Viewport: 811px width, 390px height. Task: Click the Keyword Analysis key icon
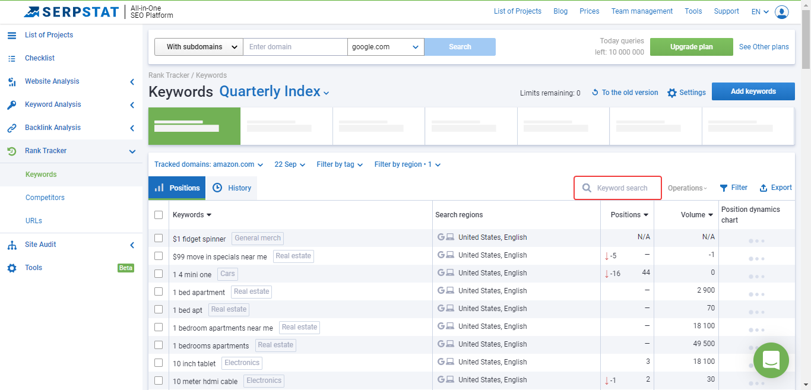click(12, 104)
